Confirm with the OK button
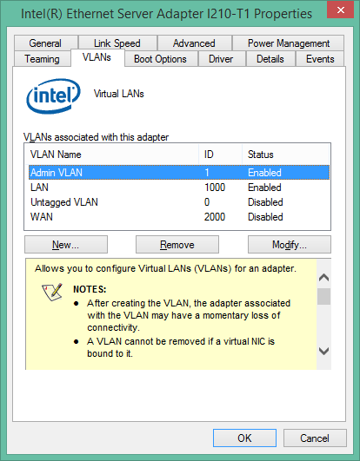This screenshot has width=360, height=461. pos(244,438)
